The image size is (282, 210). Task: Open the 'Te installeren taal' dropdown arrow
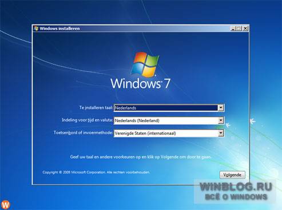pyautogui.click(x=221, y=108)
